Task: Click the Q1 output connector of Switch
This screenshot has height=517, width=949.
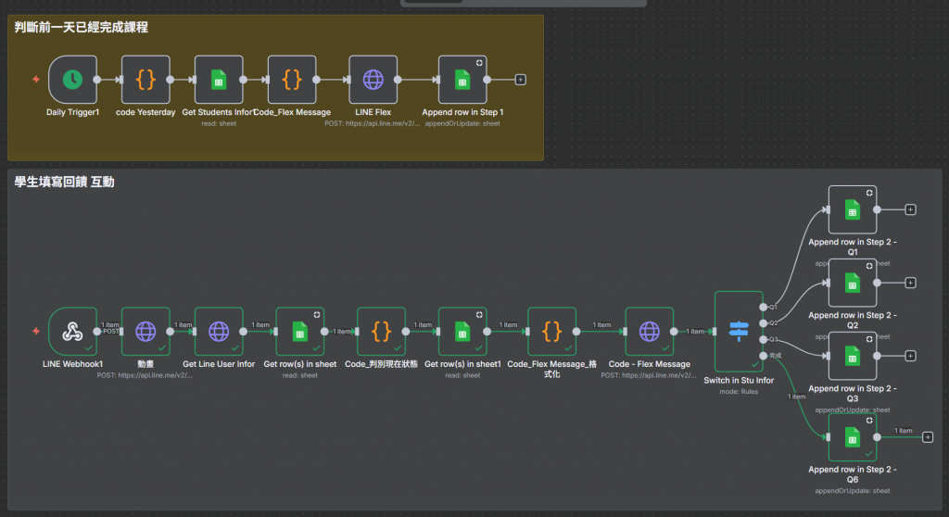Action: [764, 307]
